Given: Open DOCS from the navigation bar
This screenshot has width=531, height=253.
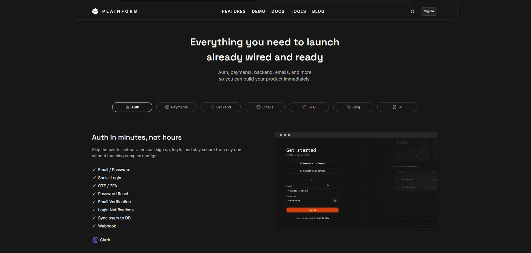Looking at the screenshot, I should click(278, 11).
